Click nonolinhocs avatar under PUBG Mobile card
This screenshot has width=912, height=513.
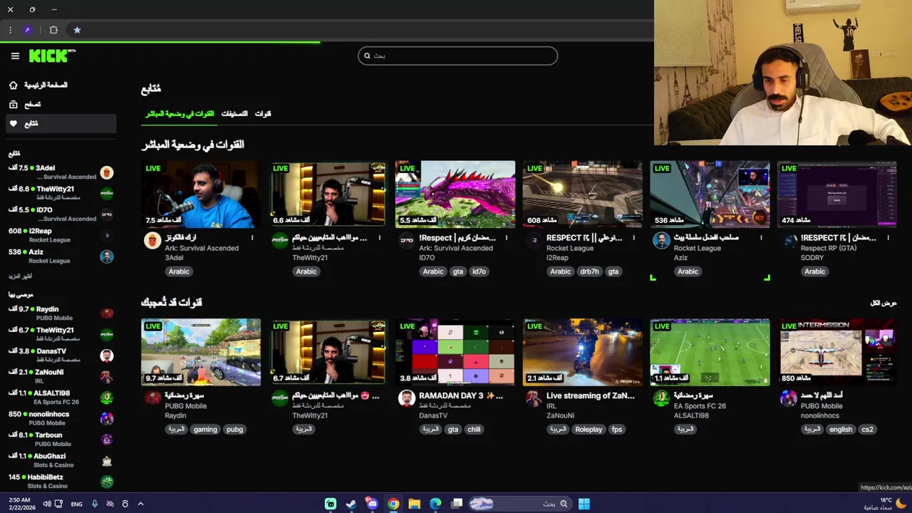pos(789,398)
